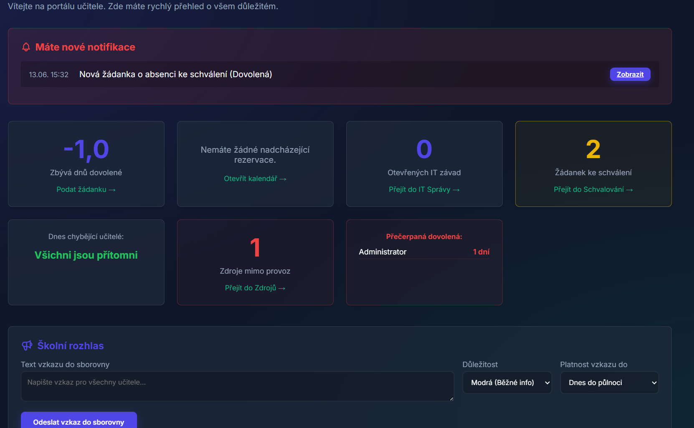Open the notification via Zobrazit button
The height and width of the screenshot is (428, 694).
pyautogui.click(x=630, y=74)
